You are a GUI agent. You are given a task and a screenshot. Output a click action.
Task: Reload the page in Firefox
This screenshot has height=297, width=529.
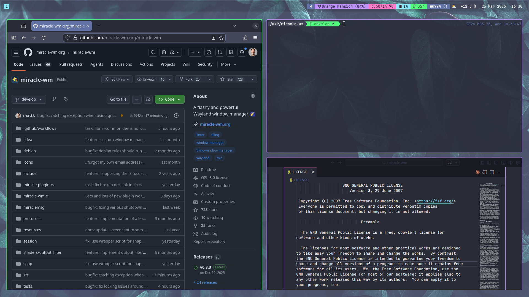click(x=44, y=38)
